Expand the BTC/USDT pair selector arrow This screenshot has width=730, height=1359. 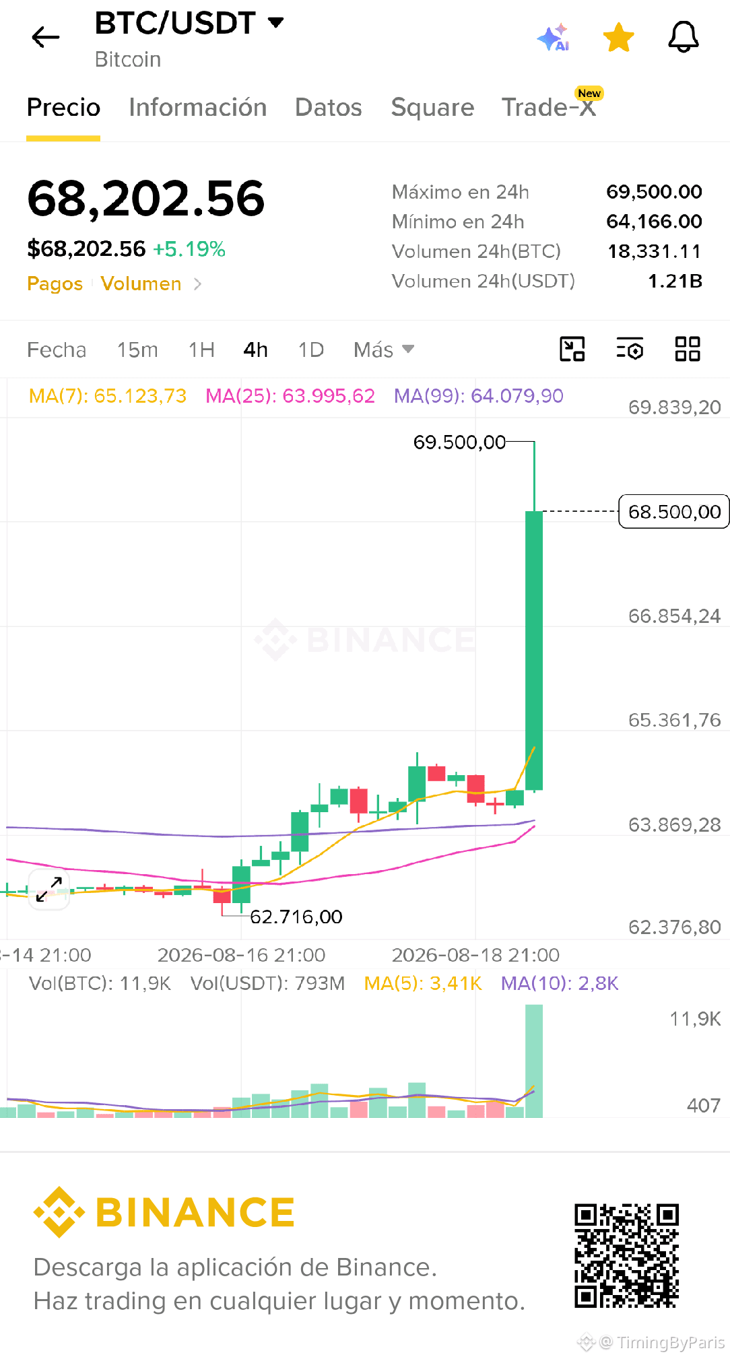click(275, 22)
